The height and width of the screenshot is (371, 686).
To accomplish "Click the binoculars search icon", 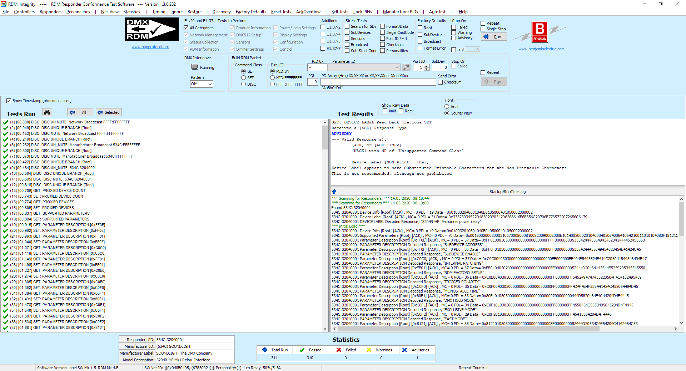I will tap(47, 112).
